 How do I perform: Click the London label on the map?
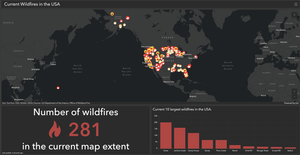click(264, 43)
